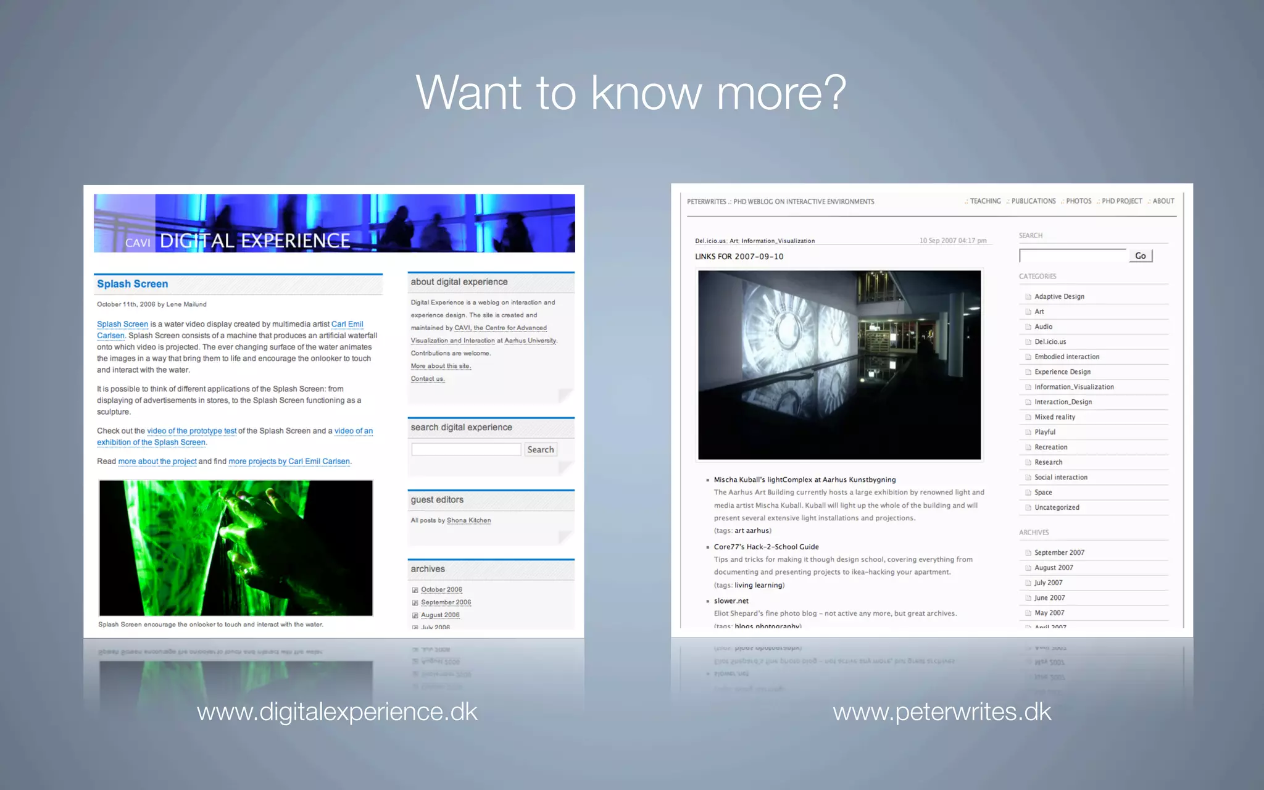Viewport: 1264px width, 790px height.
Task: Open posts by Shona Kitchen
Action: 468,520
